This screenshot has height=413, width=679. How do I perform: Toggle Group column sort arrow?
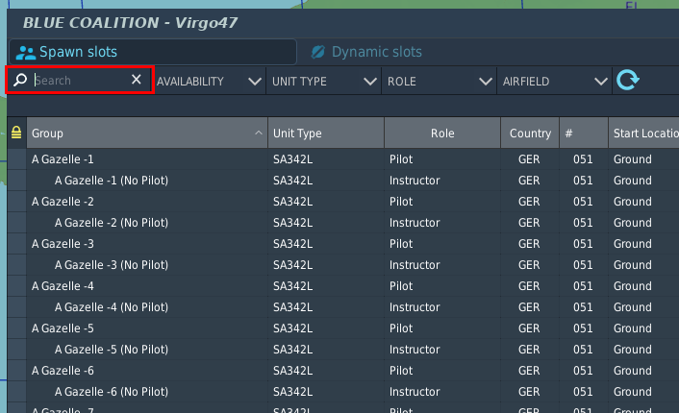[259, 133]
